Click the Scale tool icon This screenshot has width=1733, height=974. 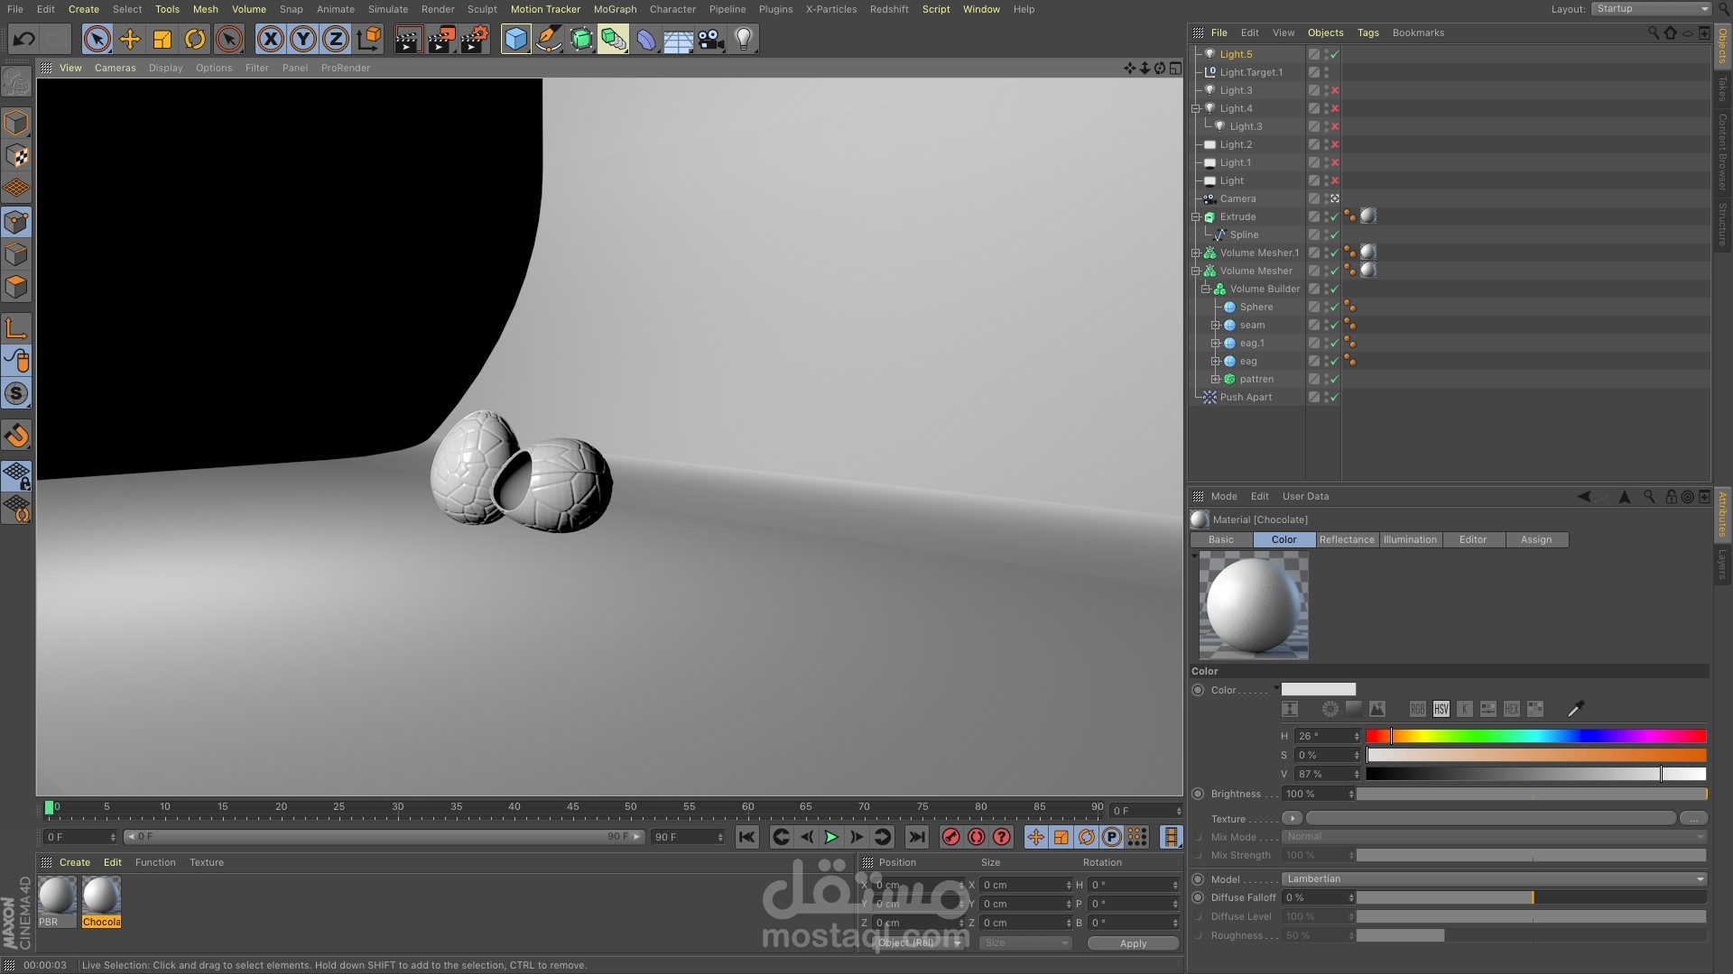(x=162, y=39)
